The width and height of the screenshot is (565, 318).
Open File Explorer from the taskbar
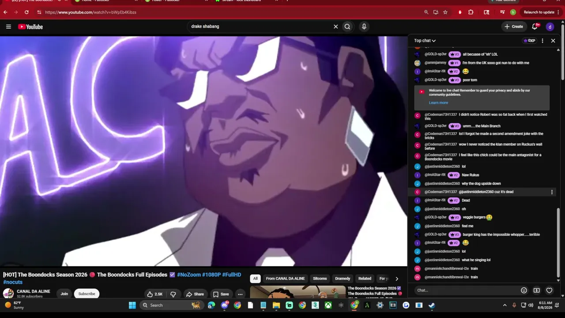point(276,305)
